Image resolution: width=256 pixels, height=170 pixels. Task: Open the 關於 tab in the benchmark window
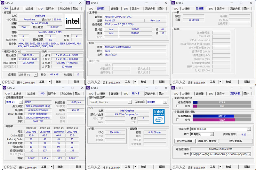(x=245, y=94)
